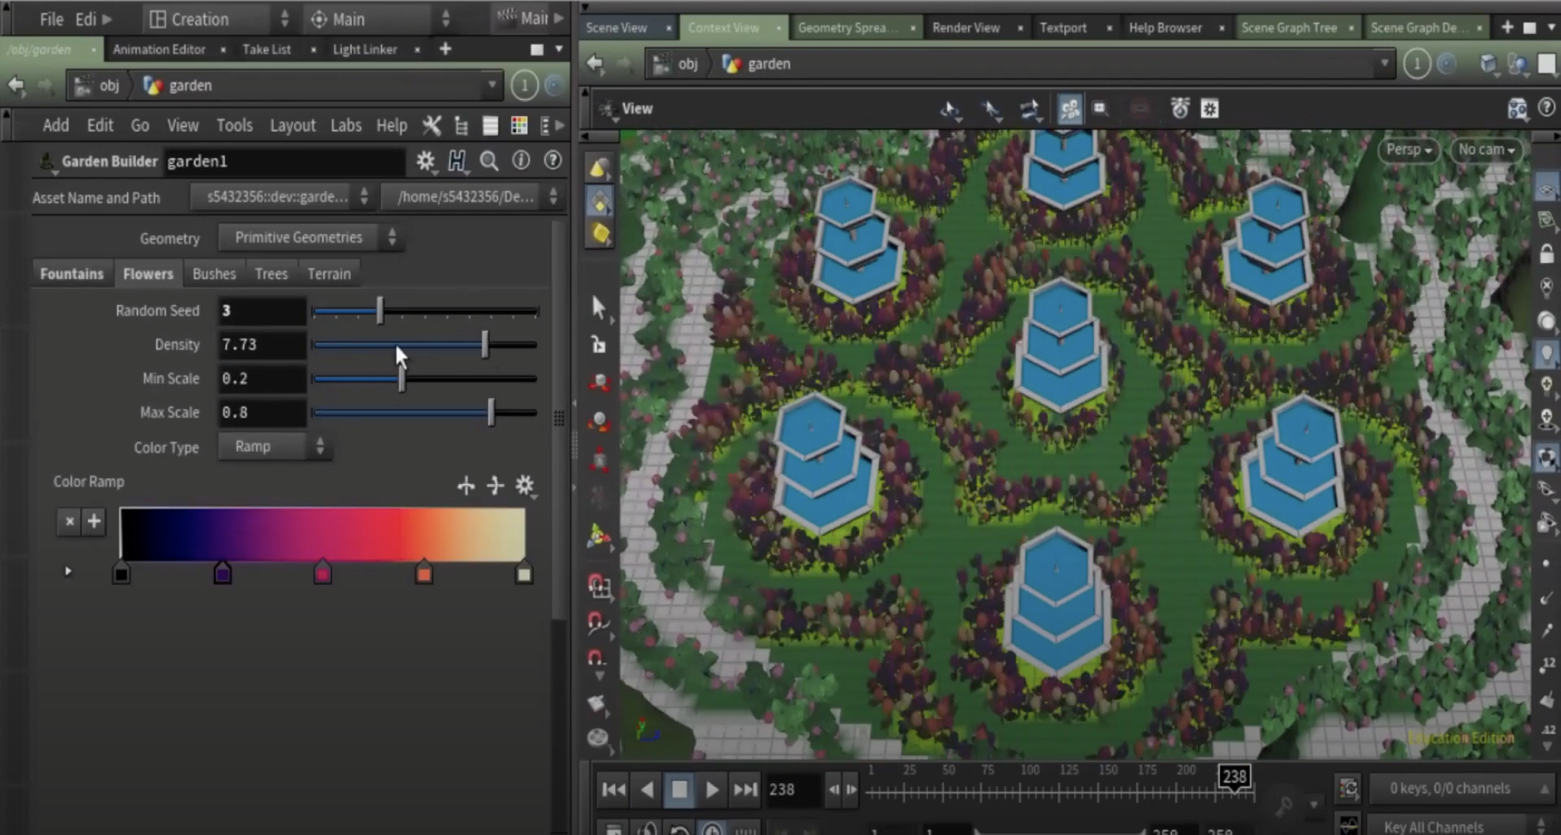The image size is (1561, 835).
Task: Click the search magnifier icon in the parameter pane
Action: point(489,161)
